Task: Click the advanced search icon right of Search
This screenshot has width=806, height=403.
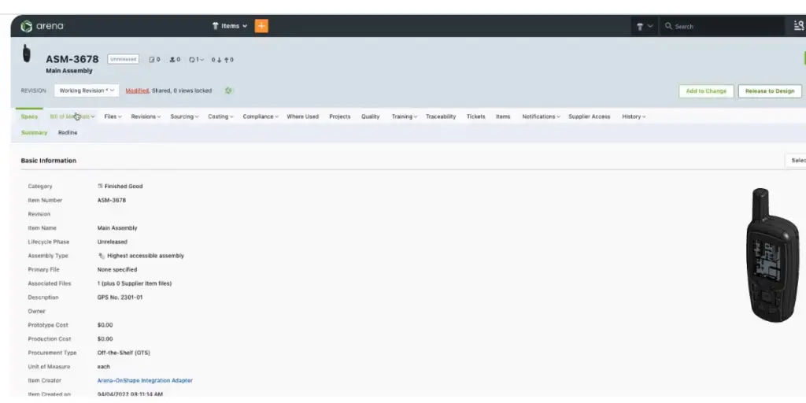Action: click(x=799, y=26)
